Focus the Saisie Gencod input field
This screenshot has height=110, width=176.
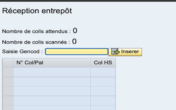coord(76,52)
